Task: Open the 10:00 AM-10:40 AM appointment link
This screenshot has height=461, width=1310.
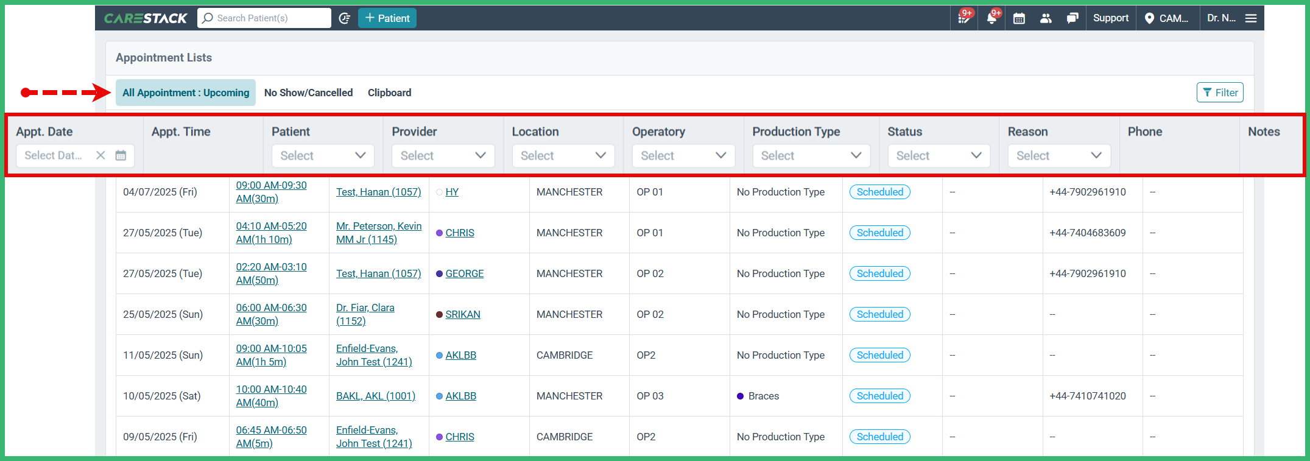Action: [272, 396]
